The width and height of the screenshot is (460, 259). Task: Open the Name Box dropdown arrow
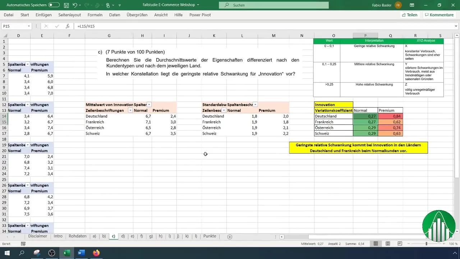(x=29, y=26)
